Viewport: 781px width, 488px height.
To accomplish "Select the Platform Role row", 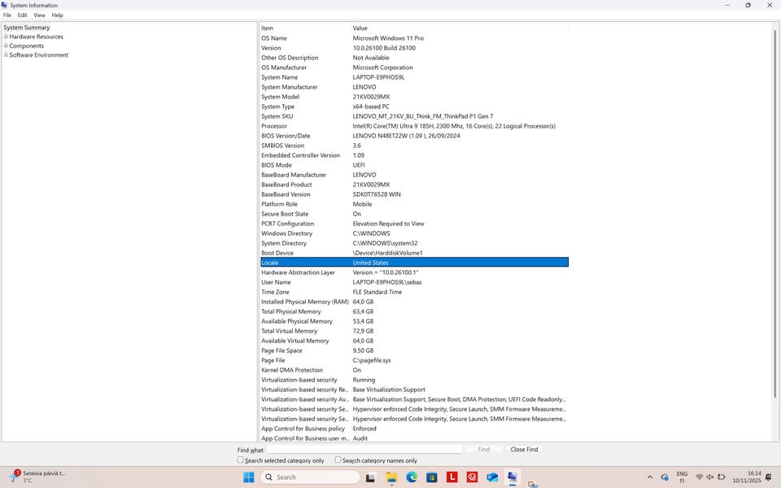I will click(414, 204).
